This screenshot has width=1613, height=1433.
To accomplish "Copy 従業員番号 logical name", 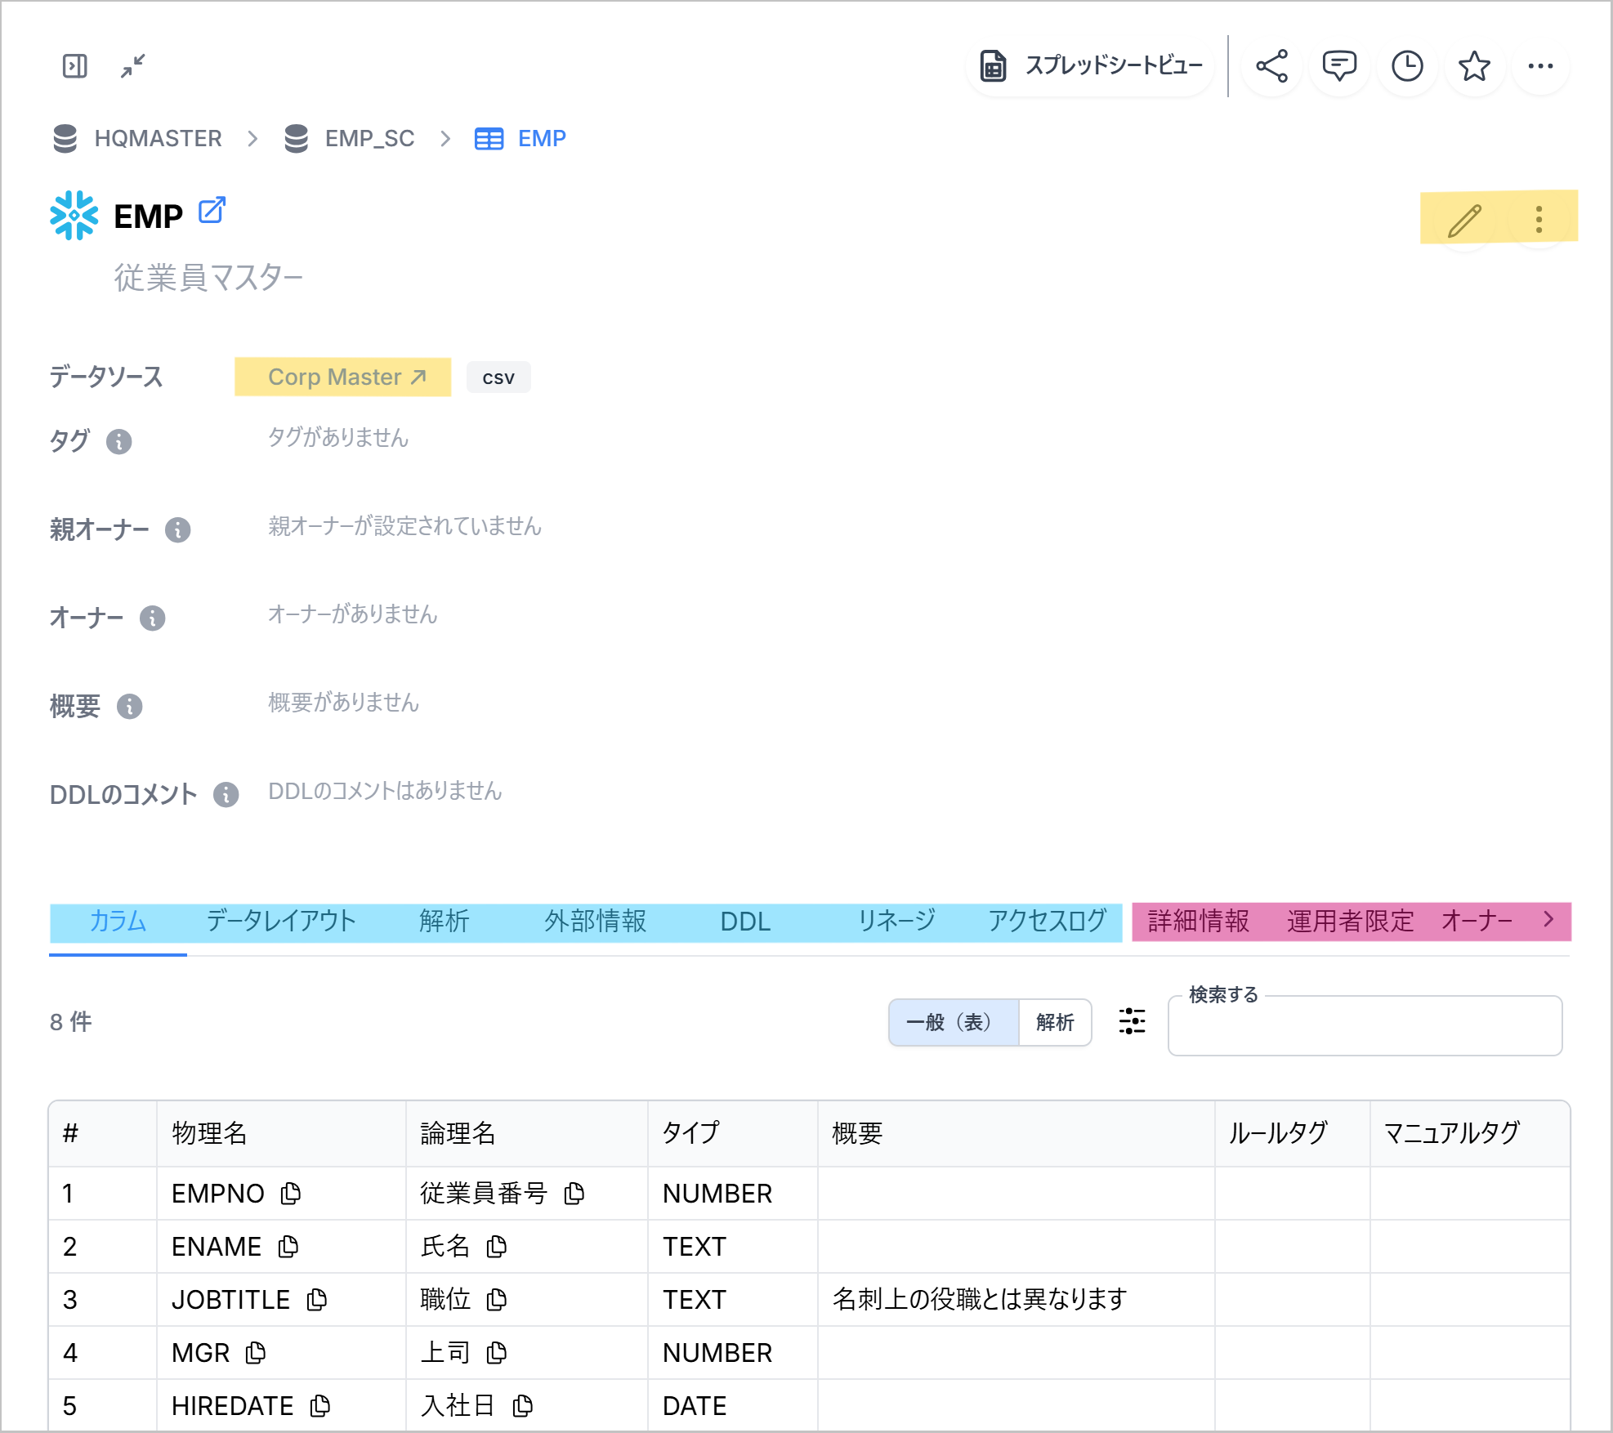I will (x=574, y=1194).
